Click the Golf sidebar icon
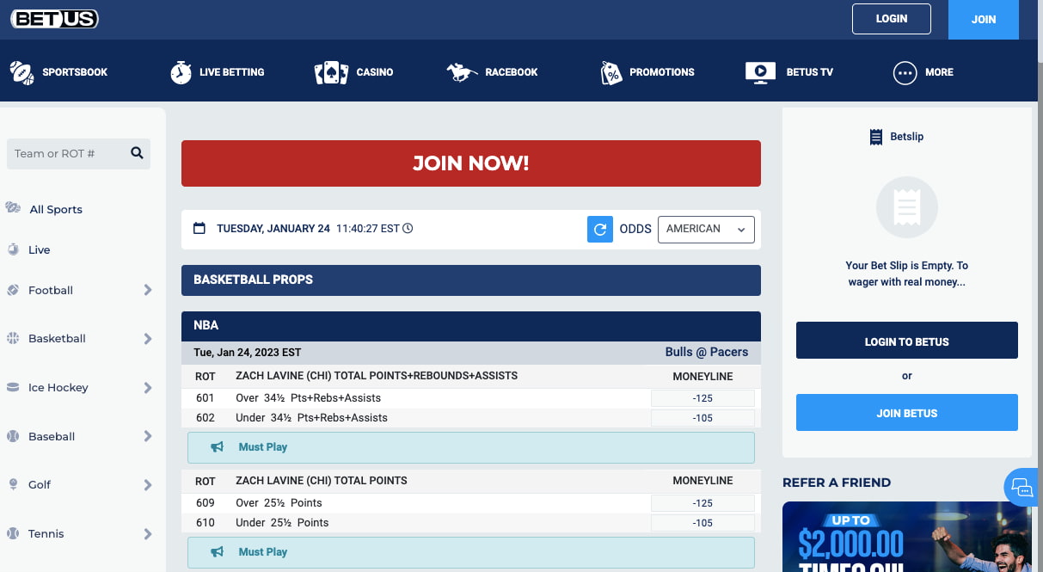Screen dimensions: 1043x572 point(13,484)
